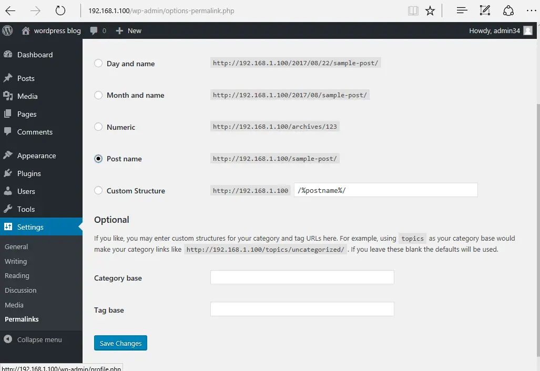
Task: Go to Discussion settings submenu
Action: coord(21,291)
